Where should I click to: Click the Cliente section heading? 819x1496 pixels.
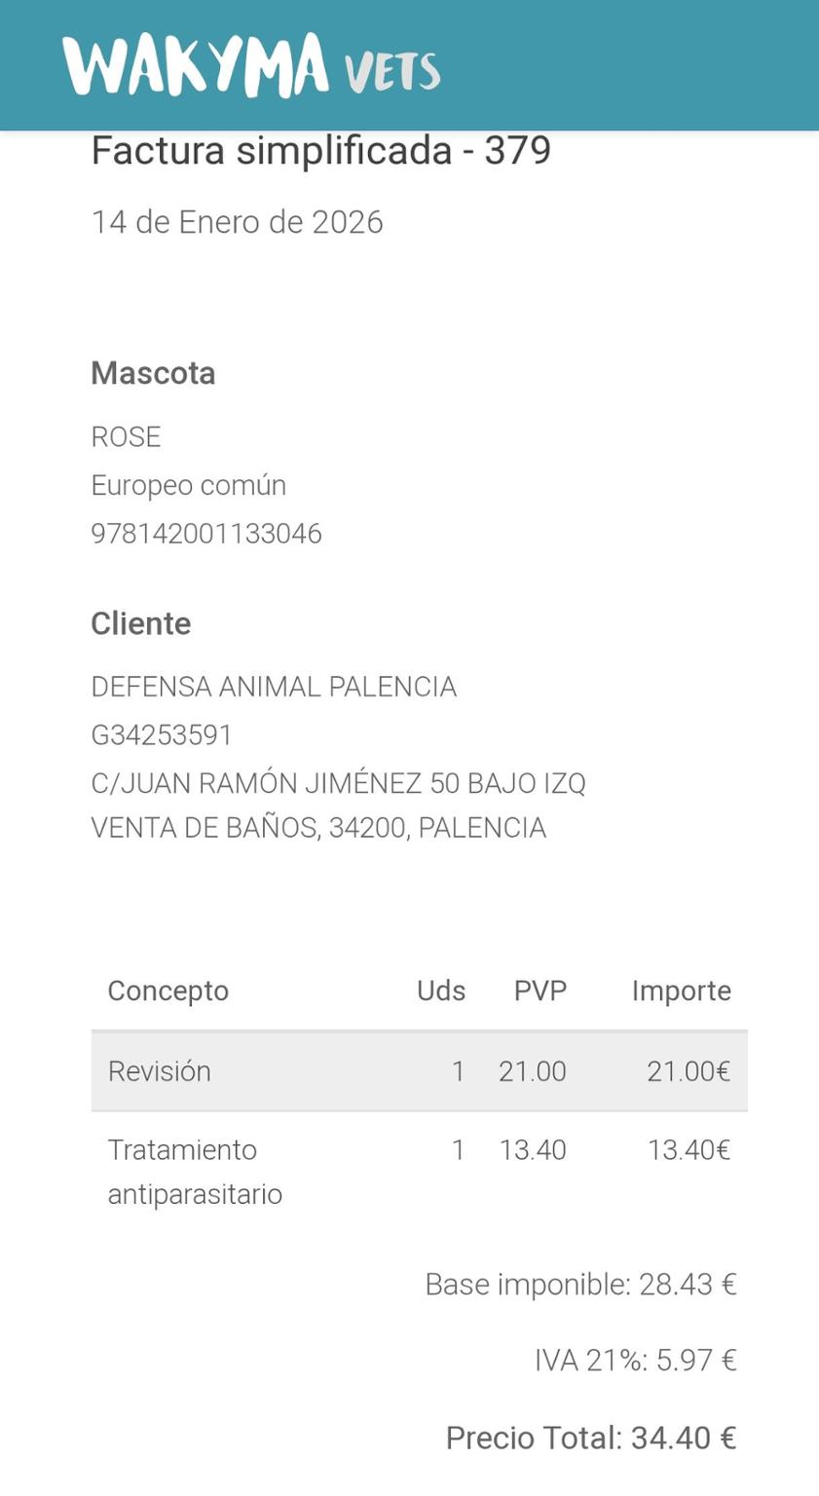tap(140, 623)
